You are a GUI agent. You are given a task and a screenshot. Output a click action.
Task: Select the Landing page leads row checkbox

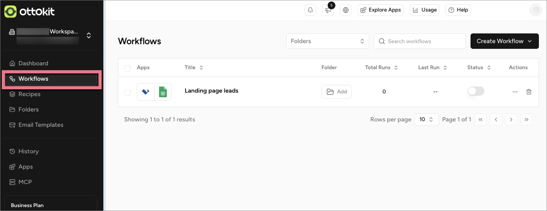pos(128,92)
